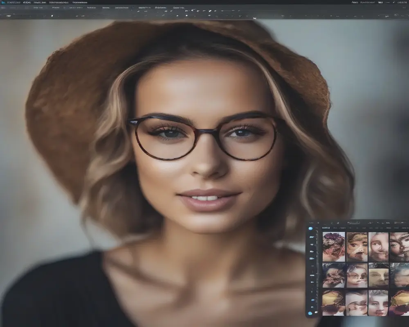Select the middle-row thumbnail with round glasses
The width and height of the screenshot is (409, 327).
357,275
